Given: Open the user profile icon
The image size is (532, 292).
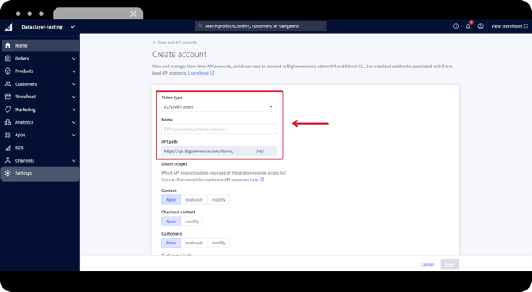Looking at the screenshot, I should 480,26.
